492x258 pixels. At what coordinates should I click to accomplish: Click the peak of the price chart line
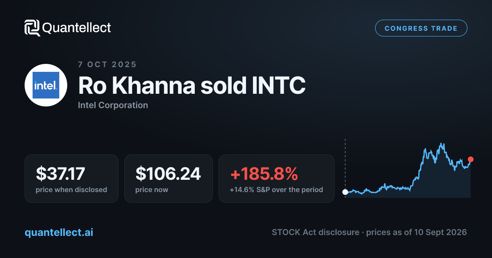[442, 144]
